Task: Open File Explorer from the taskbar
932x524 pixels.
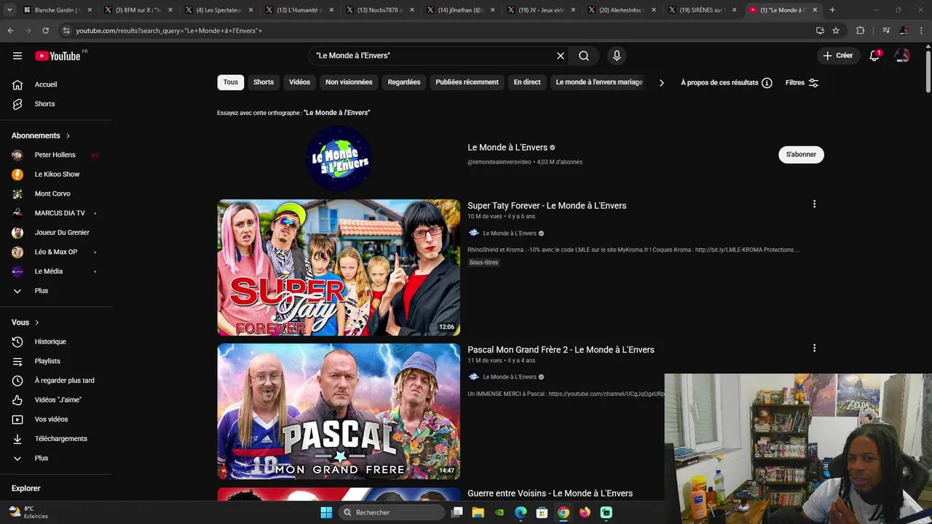Action: [478, 512]
